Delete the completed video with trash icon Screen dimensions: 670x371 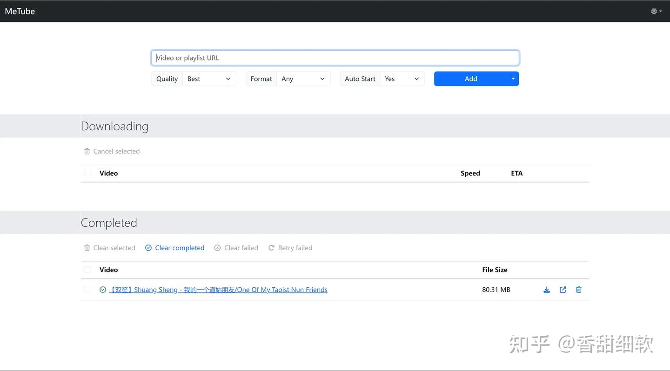[x=579, y=290]
